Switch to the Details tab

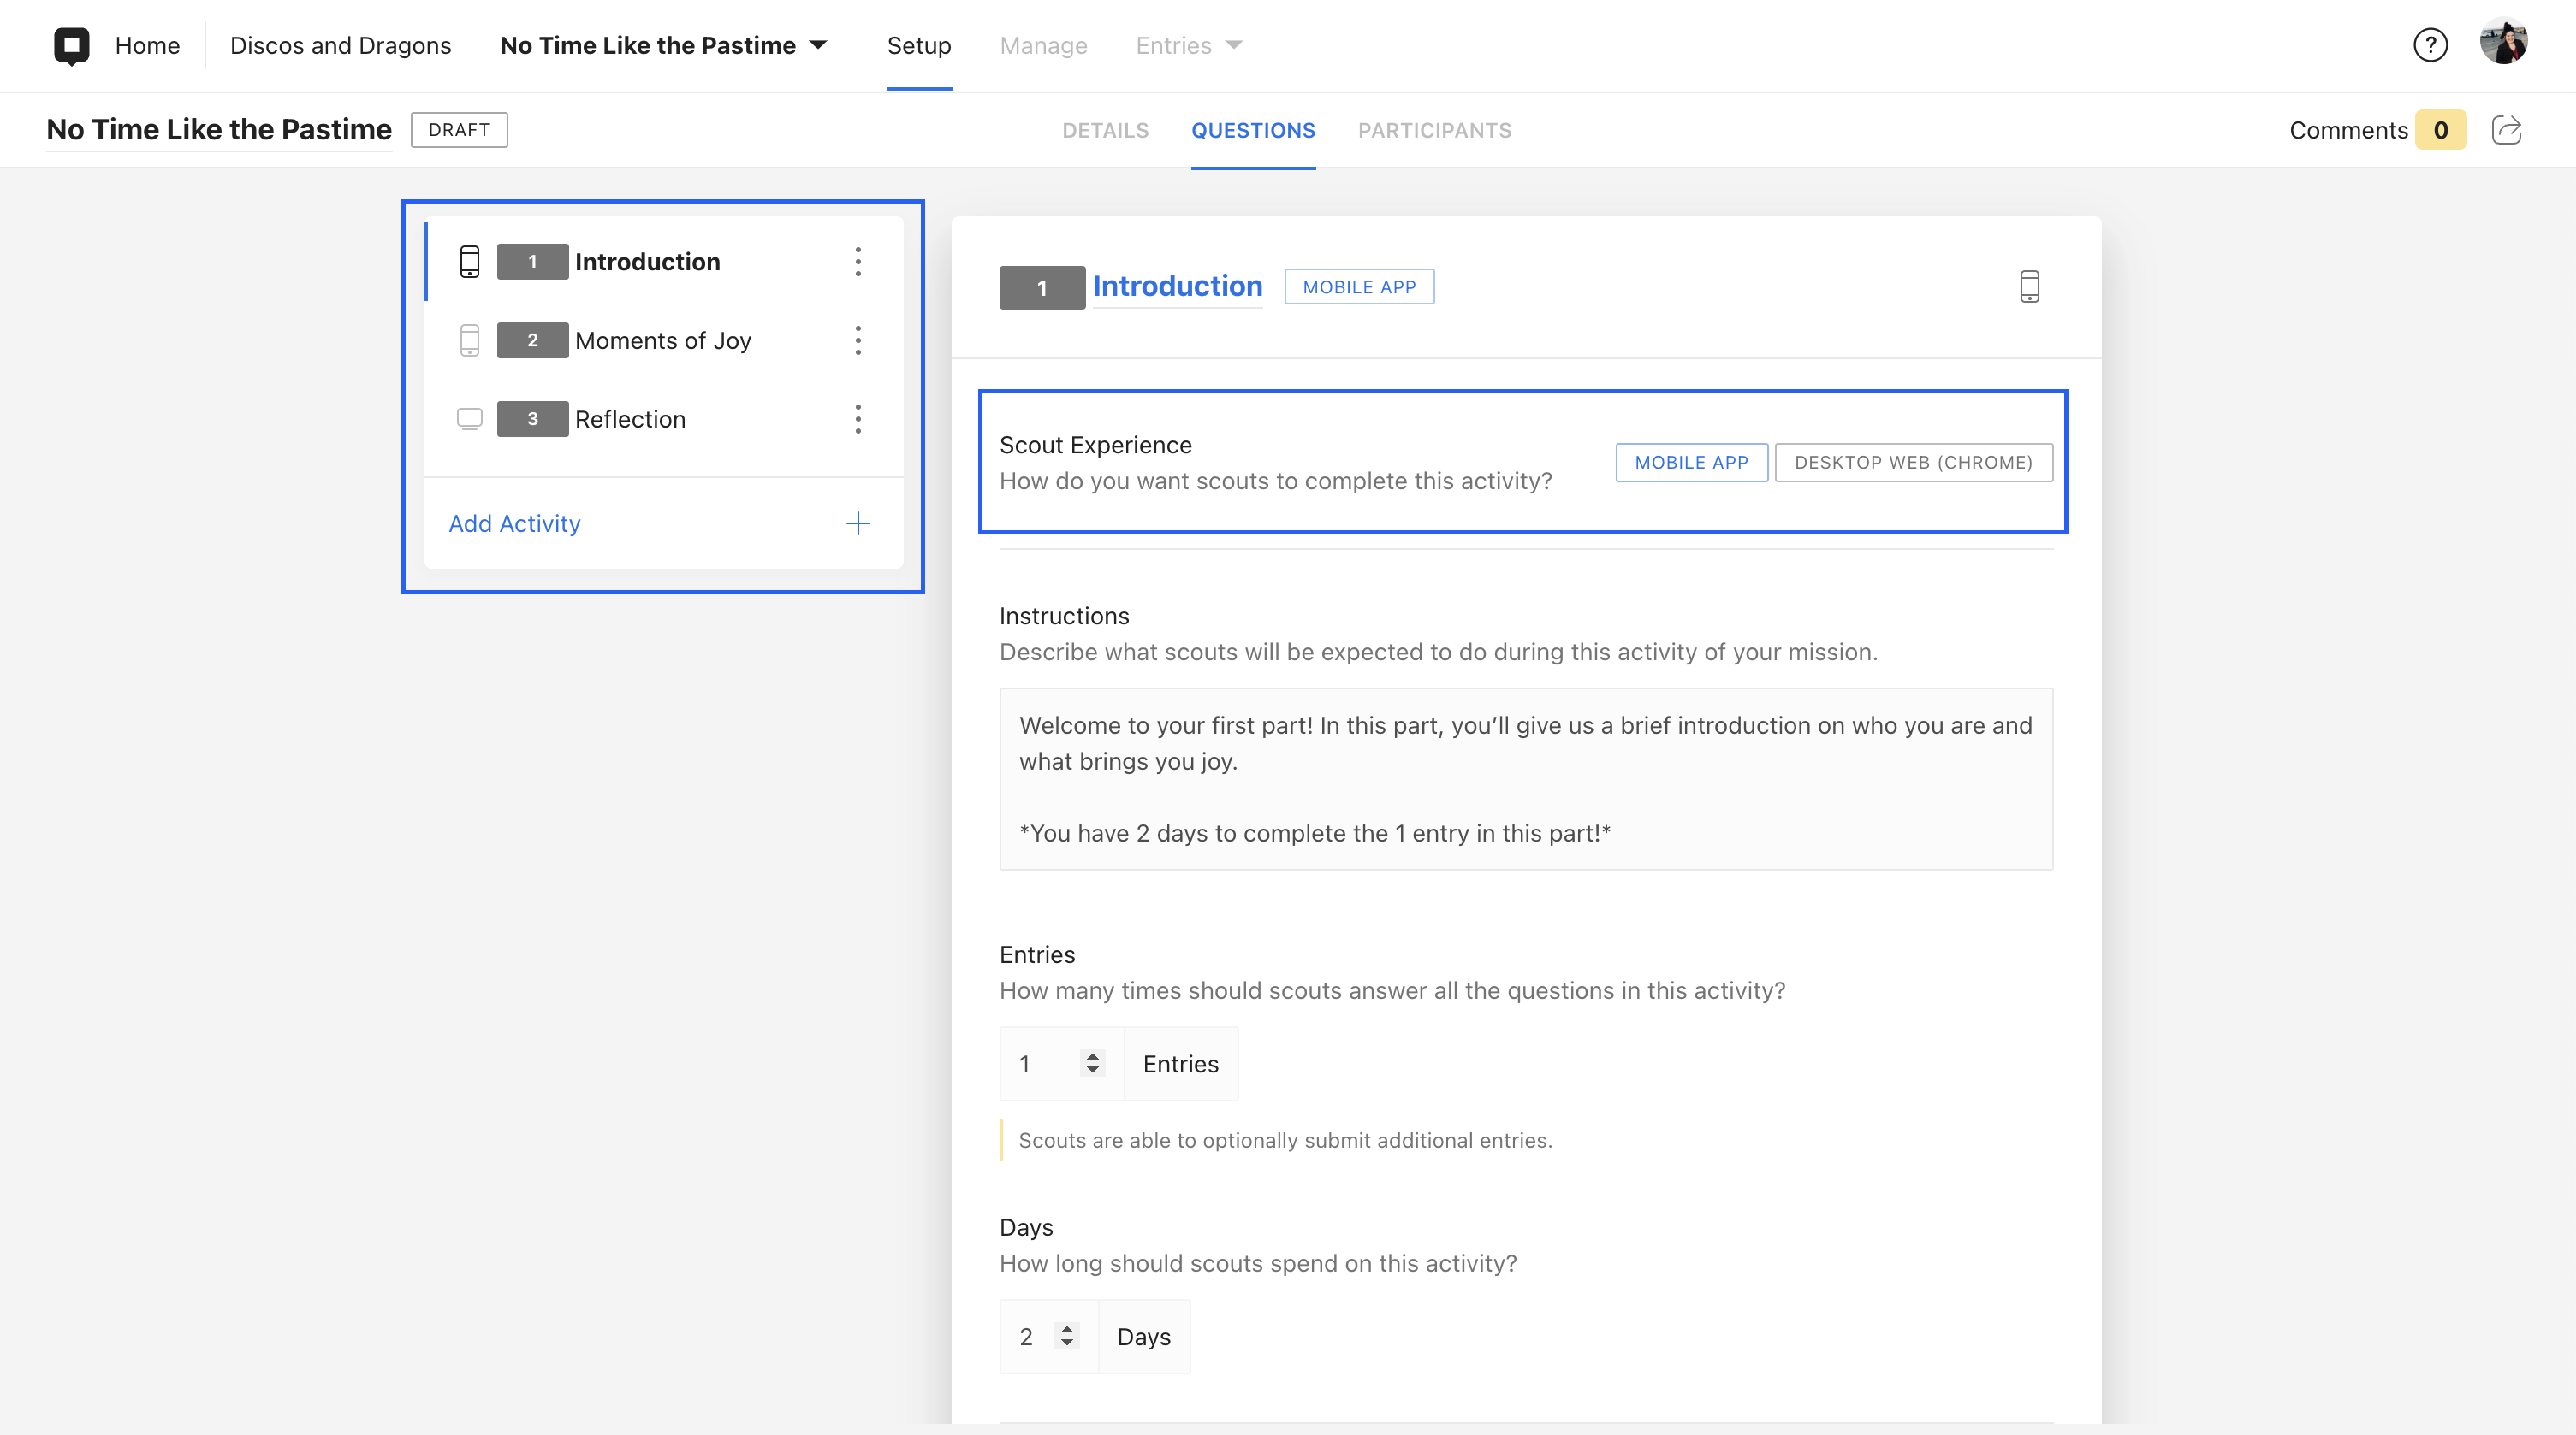click(x=1105, y=131)
